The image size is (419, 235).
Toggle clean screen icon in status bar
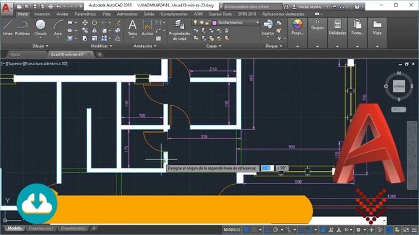click(406, 230)
